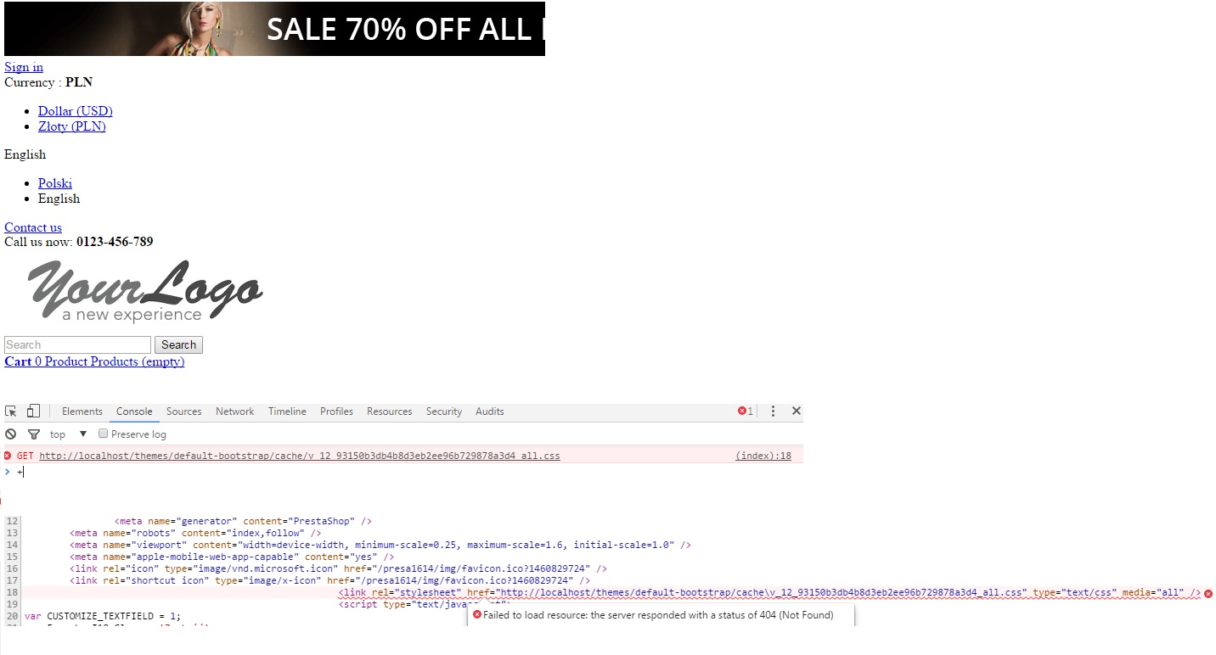Close the DevTools panel

click(x=797, y=411)
